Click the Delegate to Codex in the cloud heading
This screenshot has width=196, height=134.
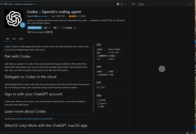30,77
